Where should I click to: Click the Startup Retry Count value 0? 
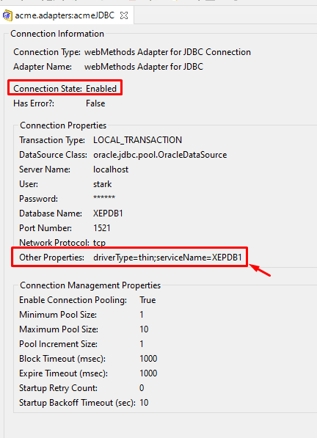[142, 388]
